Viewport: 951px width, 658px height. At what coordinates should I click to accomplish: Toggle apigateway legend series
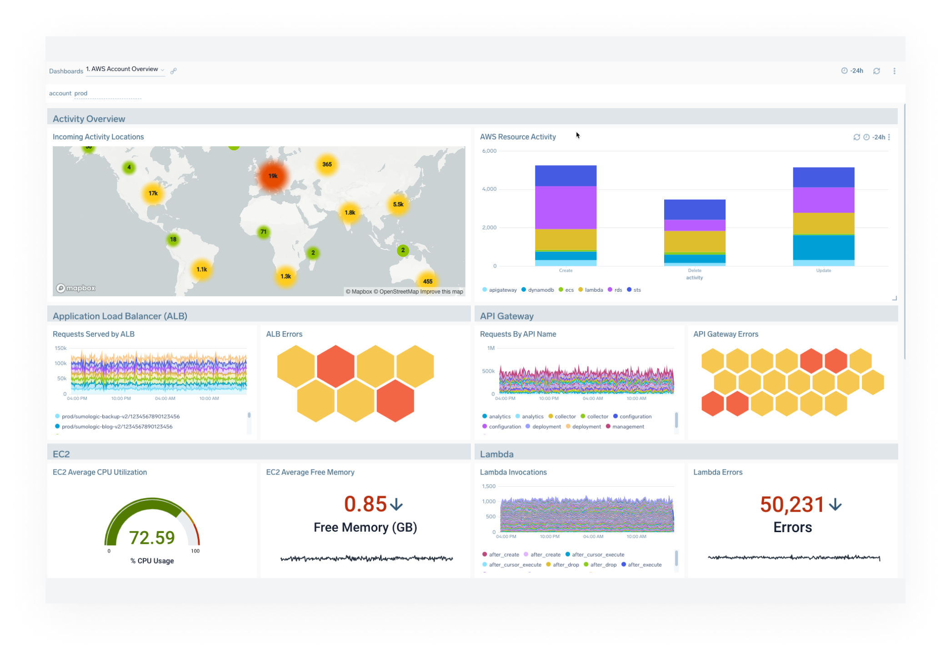500,290
